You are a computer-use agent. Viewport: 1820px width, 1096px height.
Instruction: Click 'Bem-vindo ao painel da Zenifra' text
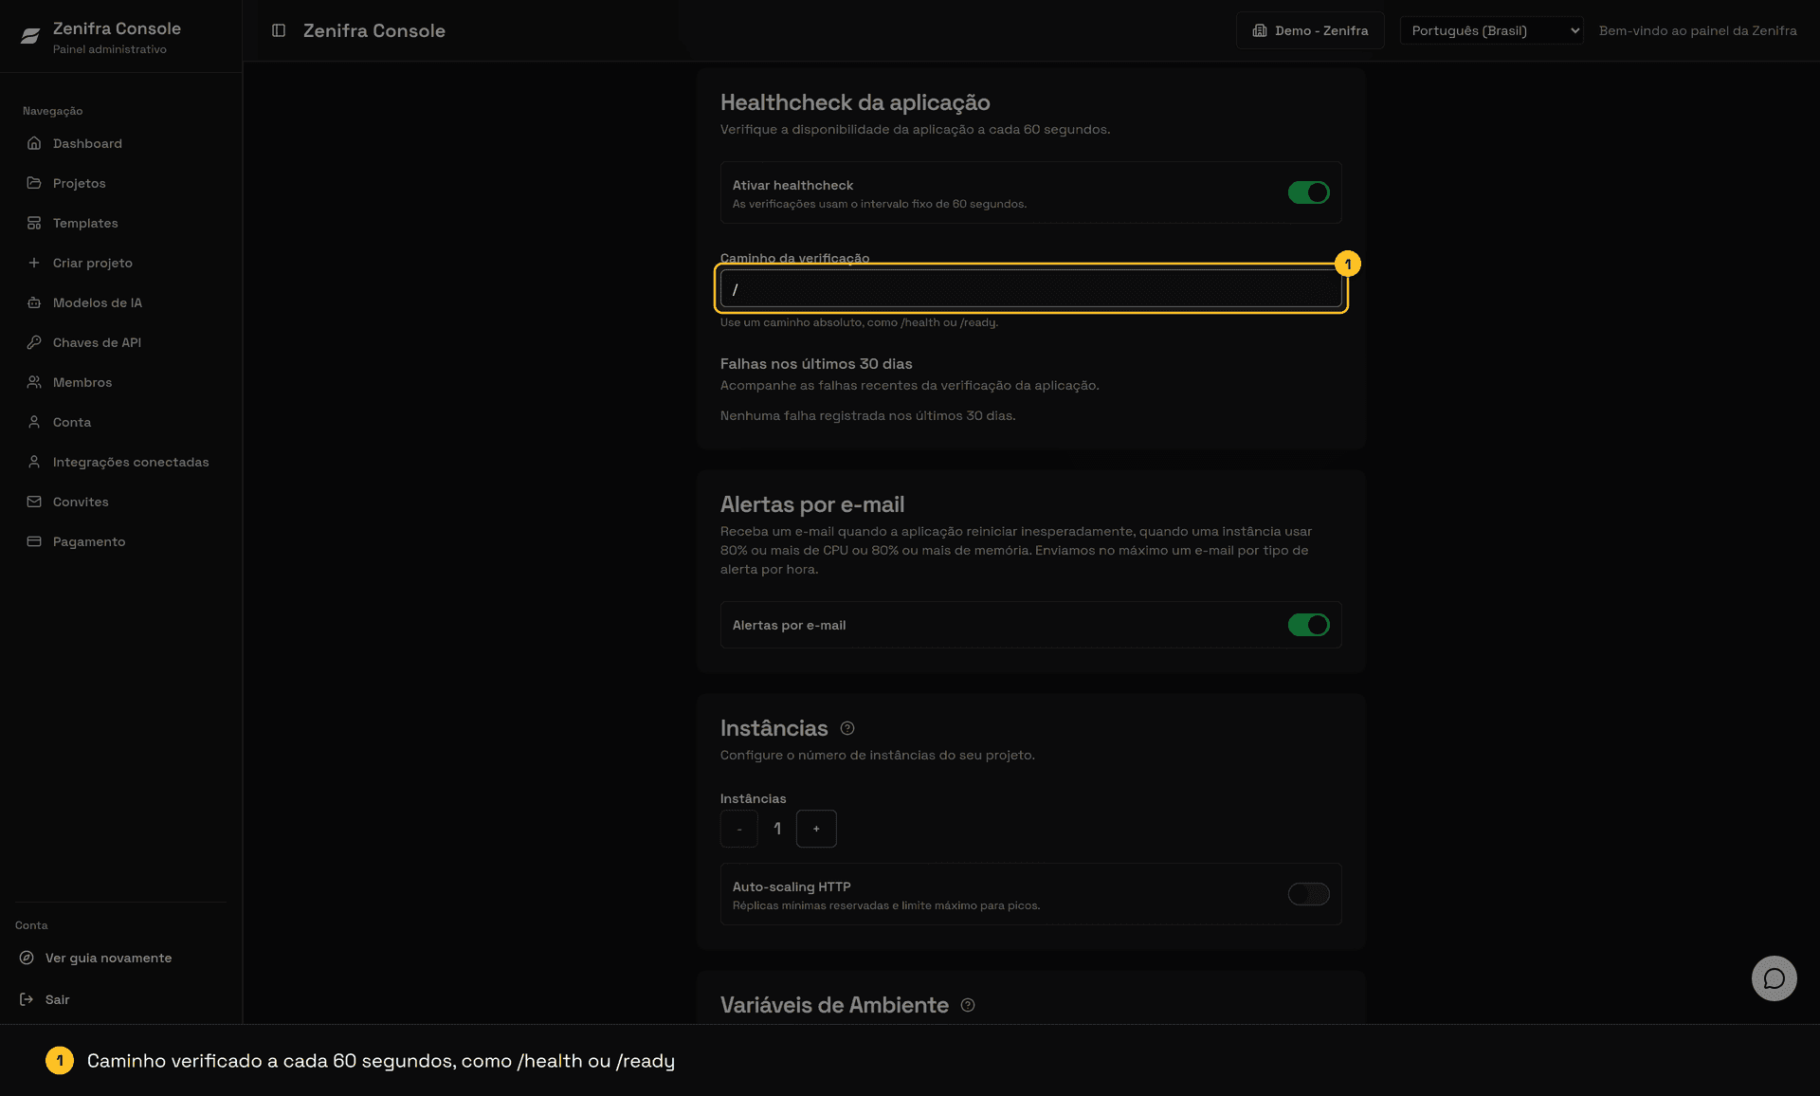[1698, 30]
